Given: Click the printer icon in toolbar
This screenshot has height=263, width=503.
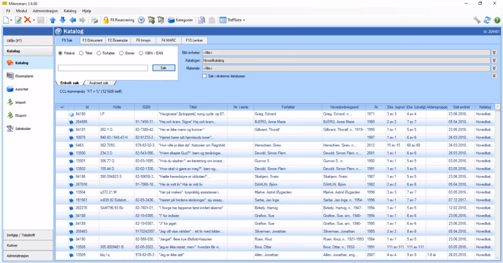Looking at the screenshot, I should tap(94, 20).
